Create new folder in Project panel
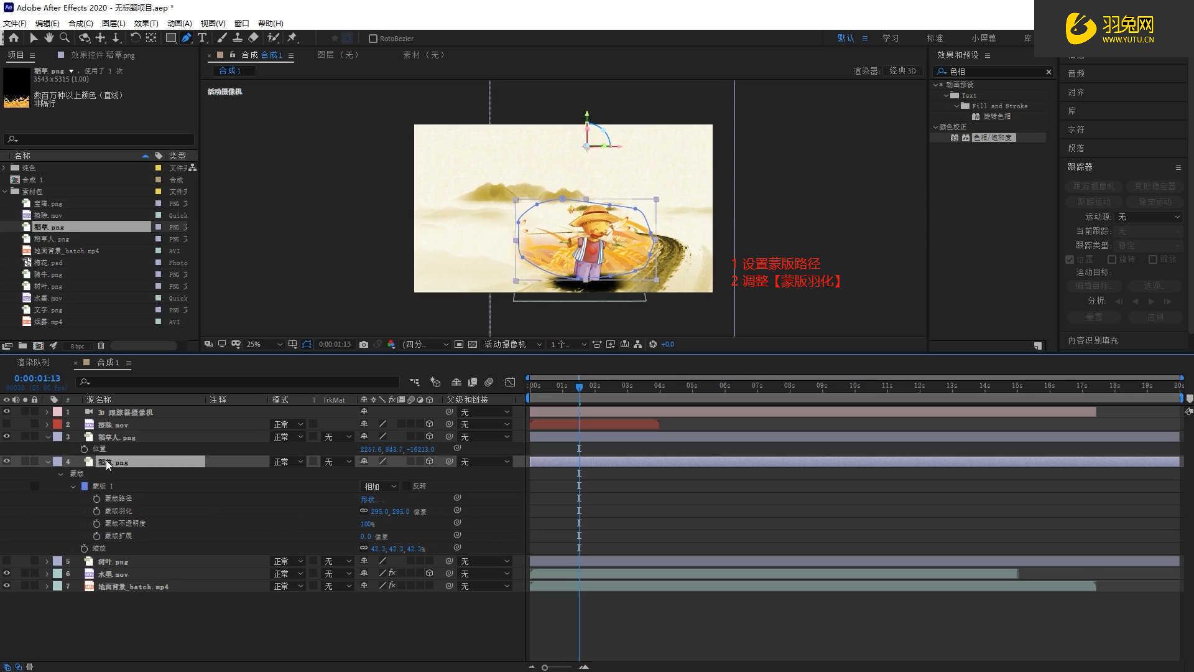Image resolution: width=1194 pixels, height=672 pixels. [22, 346]
